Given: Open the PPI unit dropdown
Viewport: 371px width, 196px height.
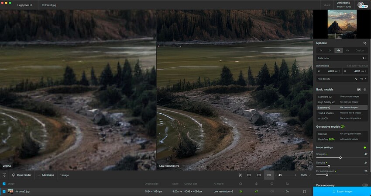Looking at the screenshot, I should point(363,79).
